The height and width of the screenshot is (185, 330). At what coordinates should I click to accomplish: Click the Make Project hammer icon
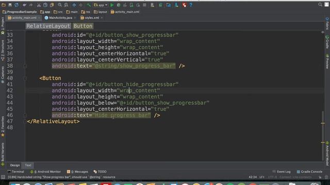pyautogui.click(x=89, y=5)
